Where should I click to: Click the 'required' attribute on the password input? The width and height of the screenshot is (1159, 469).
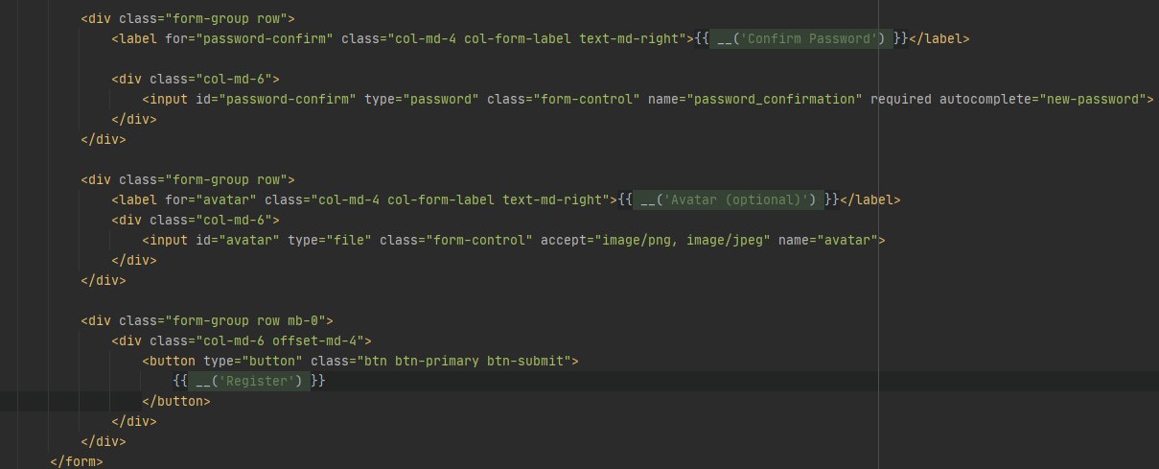pos(901,99)
